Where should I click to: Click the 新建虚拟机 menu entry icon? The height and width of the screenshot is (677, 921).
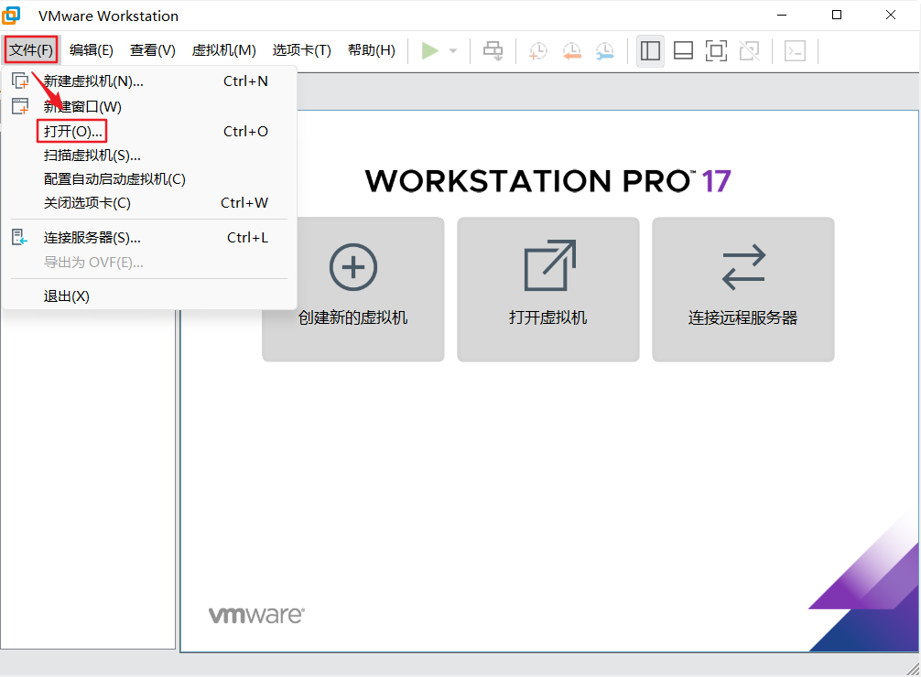click(x=20, y=81)
